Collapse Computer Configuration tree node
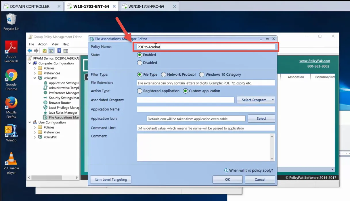The width and height of the screenshot is (350, 201). tap(30, 63)
